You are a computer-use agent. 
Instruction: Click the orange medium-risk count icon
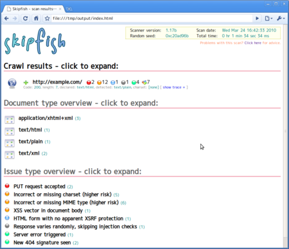(x=99, y=82)
